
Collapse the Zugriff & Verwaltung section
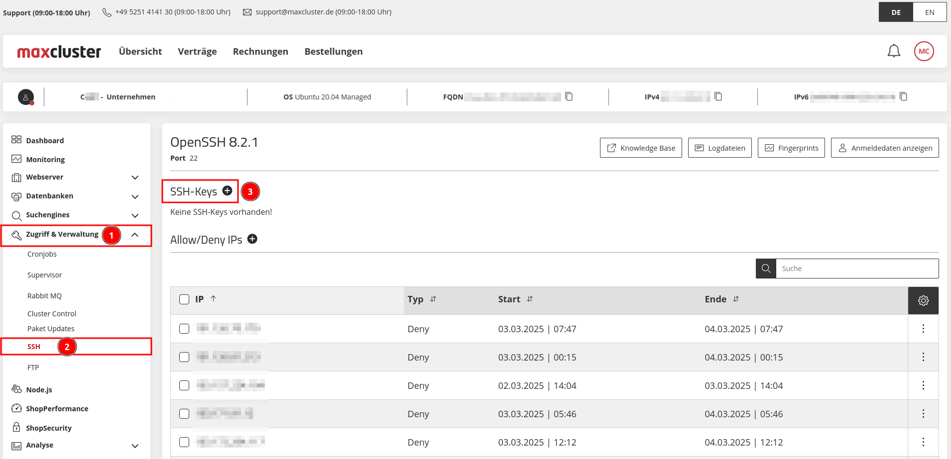click(135, 235)
